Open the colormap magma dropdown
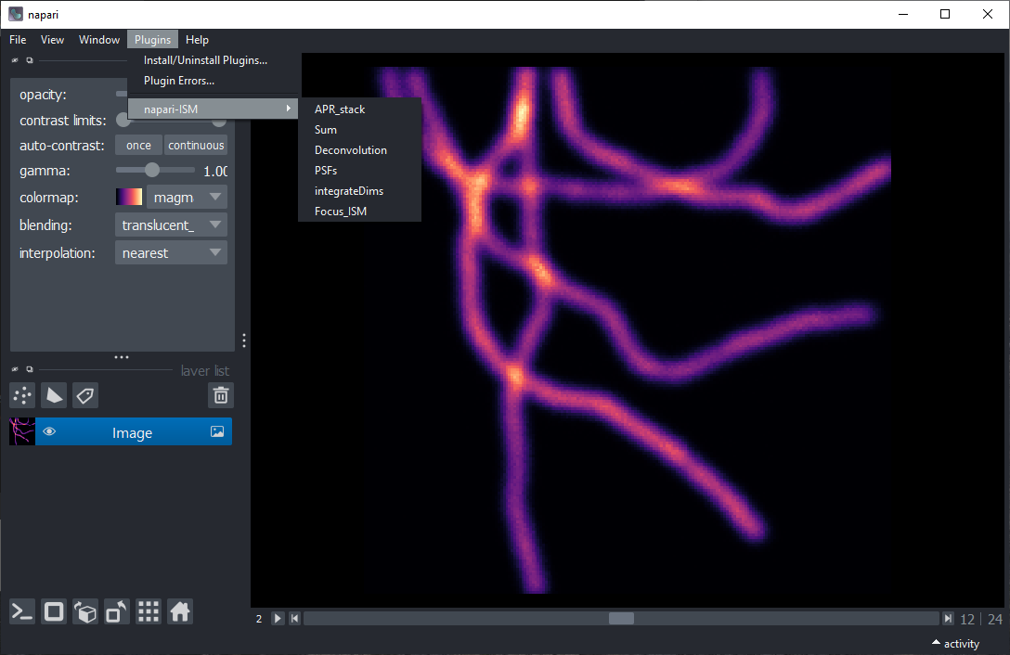 [187, 197]
